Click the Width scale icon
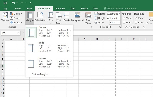The height and width of the screenshot is (97, 153). (96, 14)
